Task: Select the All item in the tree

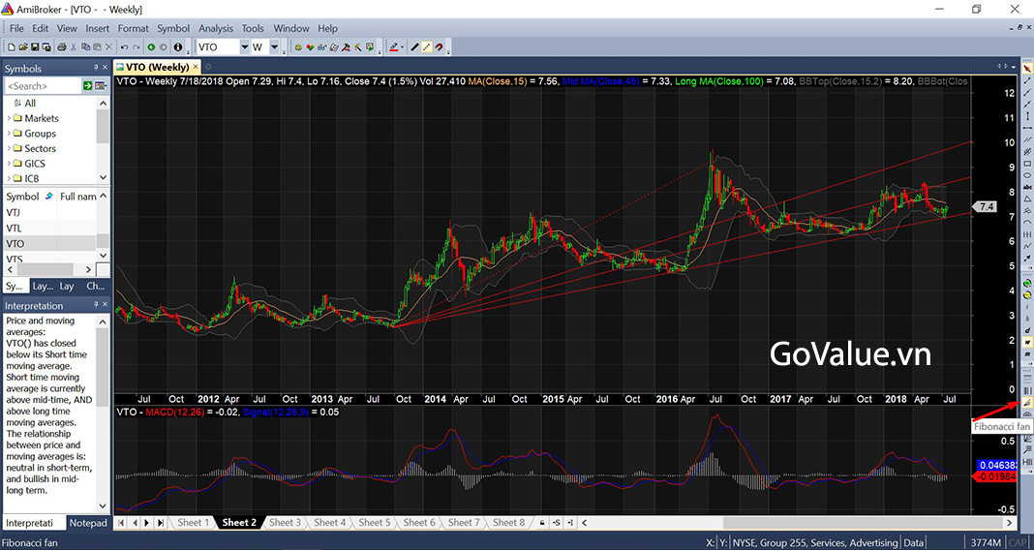Action: (30, 103)
